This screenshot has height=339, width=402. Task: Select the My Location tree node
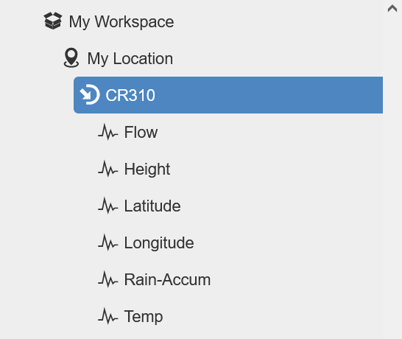(130, 58)
